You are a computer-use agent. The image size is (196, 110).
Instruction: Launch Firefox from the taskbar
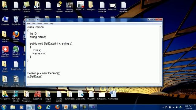coord(57,107)
